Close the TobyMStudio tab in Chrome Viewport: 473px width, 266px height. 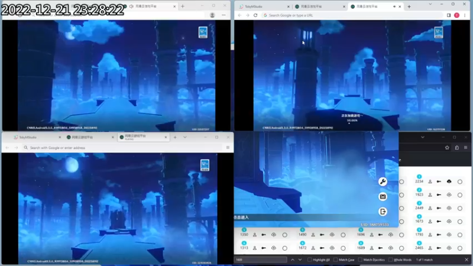tap(288, 7)
